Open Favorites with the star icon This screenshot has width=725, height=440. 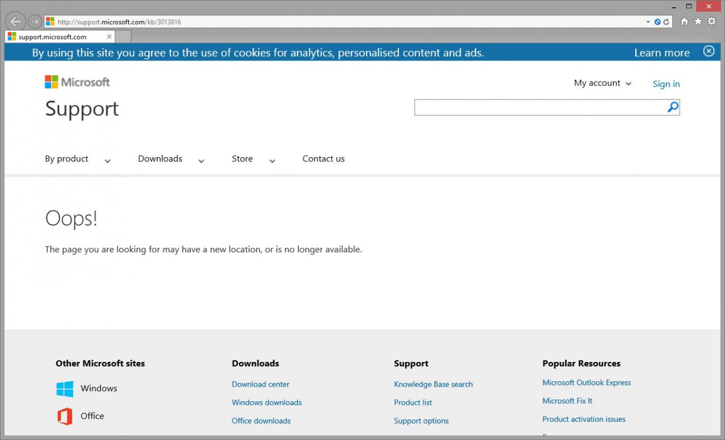(698, 22)
